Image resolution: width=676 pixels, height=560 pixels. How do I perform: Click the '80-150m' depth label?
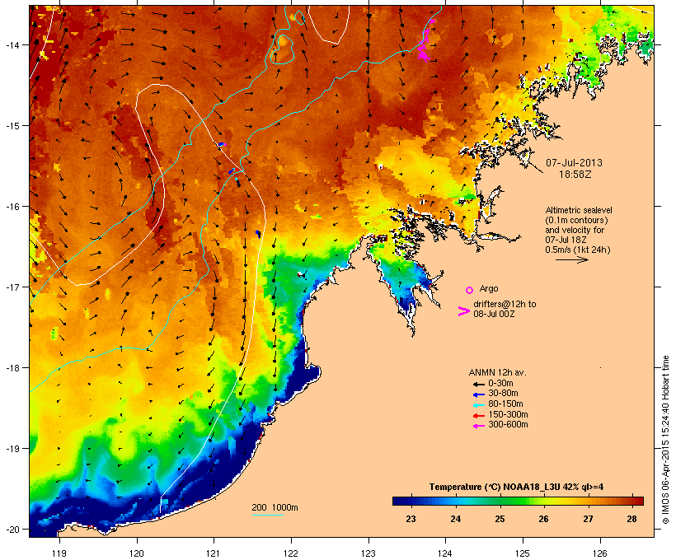click(505, 404)
